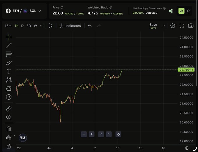
Task: Open chart settings gear
Action: point(173,26)
